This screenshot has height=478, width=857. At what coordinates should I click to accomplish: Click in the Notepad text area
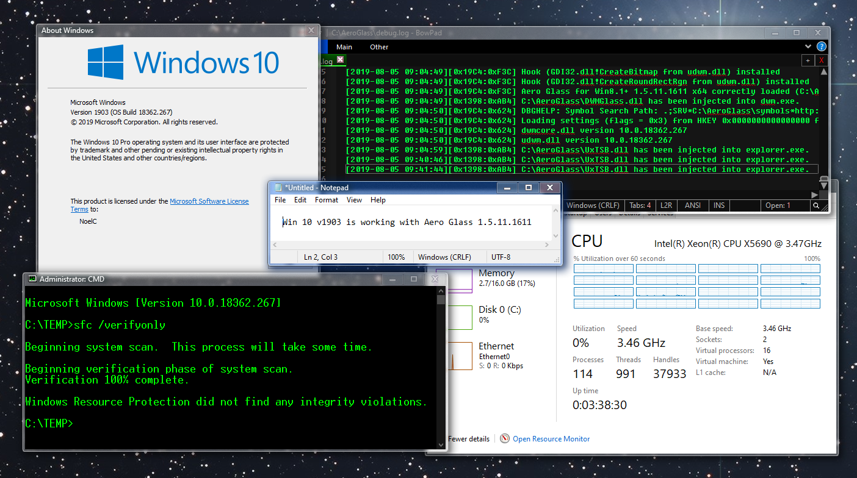[411, 223]
